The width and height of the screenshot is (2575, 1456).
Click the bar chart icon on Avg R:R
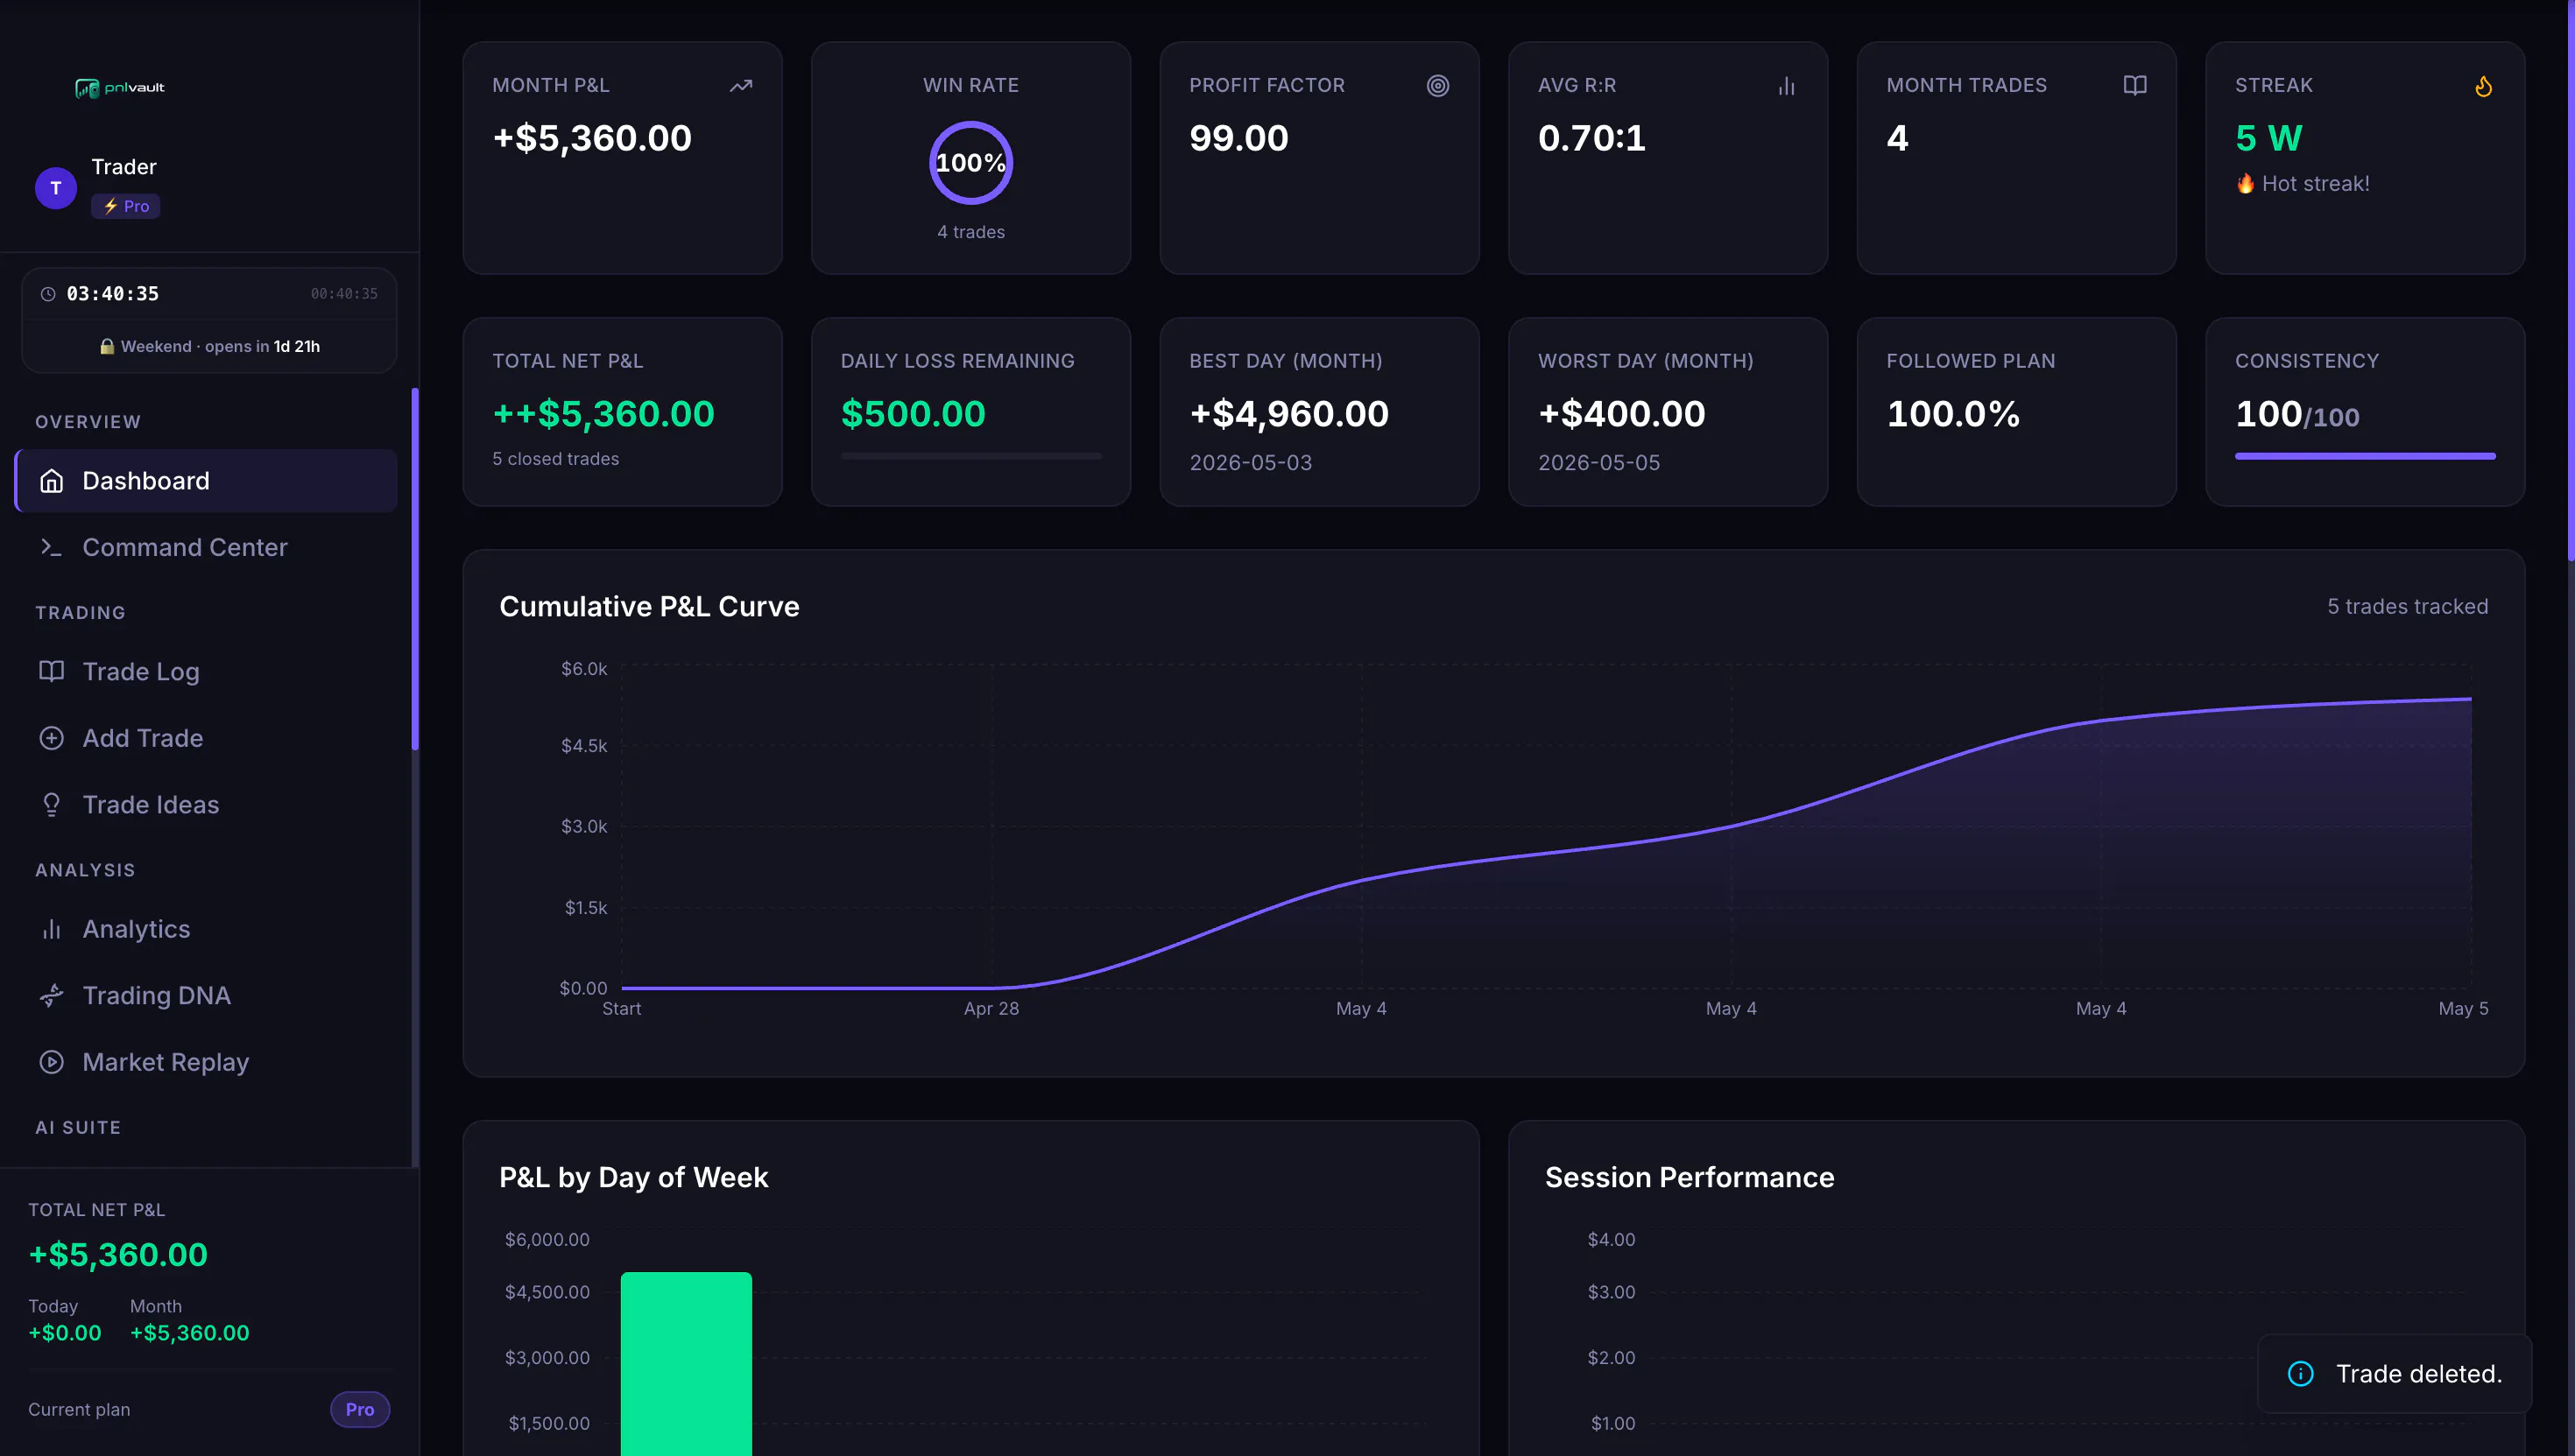click(1787, 86)
